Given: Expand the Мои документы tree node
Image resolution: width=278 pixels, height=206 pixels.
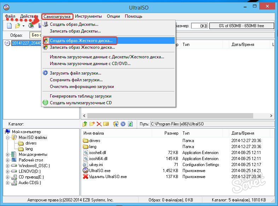Looking at the screenshot, I should click(x=8, y=154).
